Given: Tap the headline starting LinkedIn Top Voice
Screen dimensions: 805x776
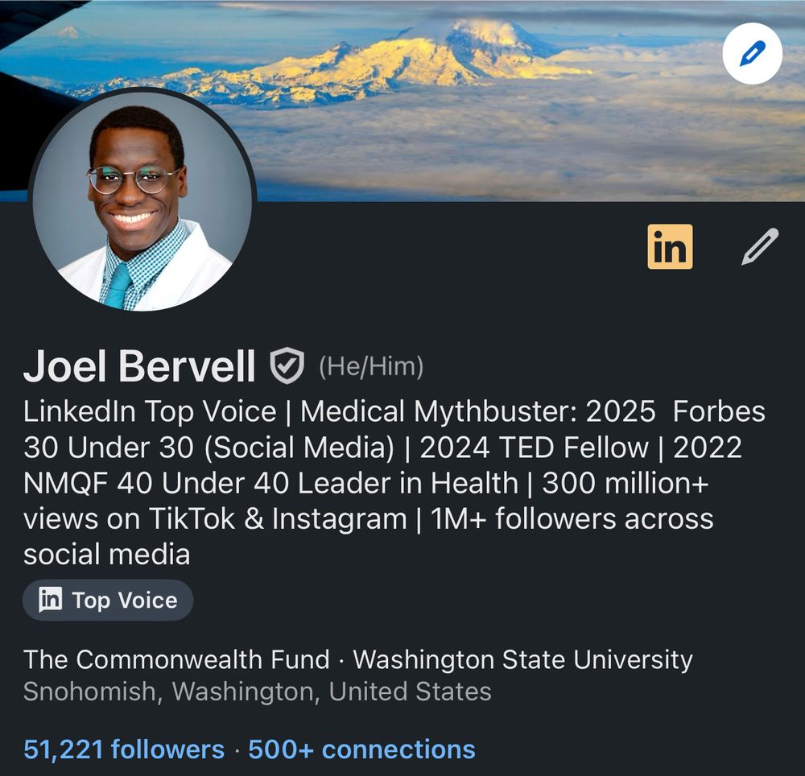Looking at the screenshot, I should click(x=394, y=483).
